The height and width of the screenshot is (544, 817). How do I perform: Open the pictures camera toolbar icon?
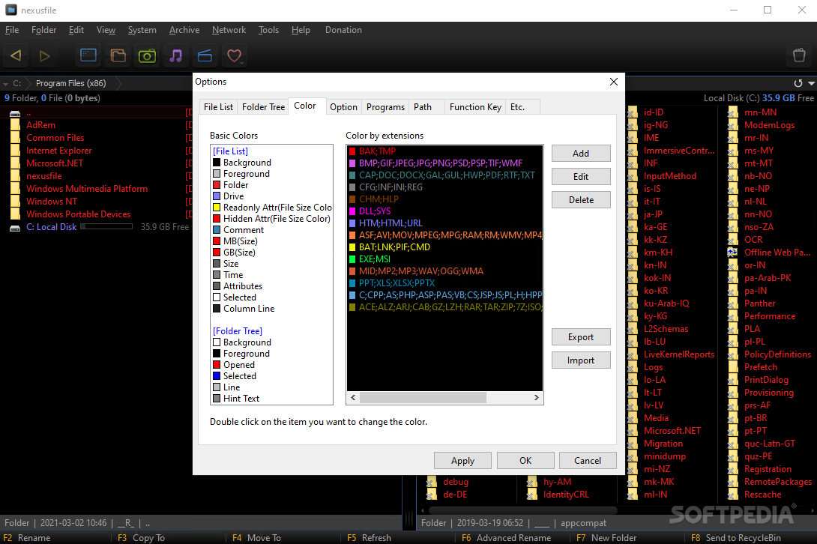[x=147, y=55]
